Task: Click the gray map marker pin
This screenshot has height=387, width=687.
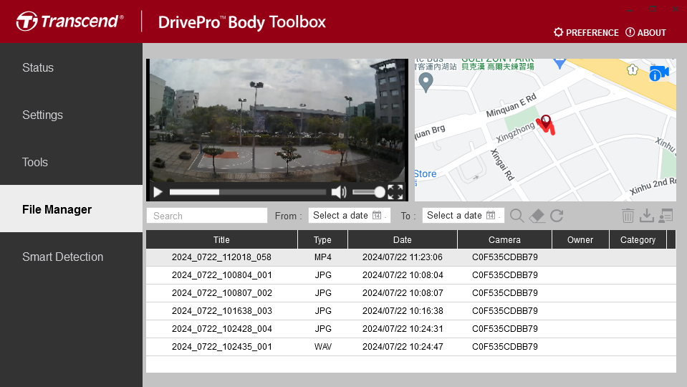Action: (426, 82)
